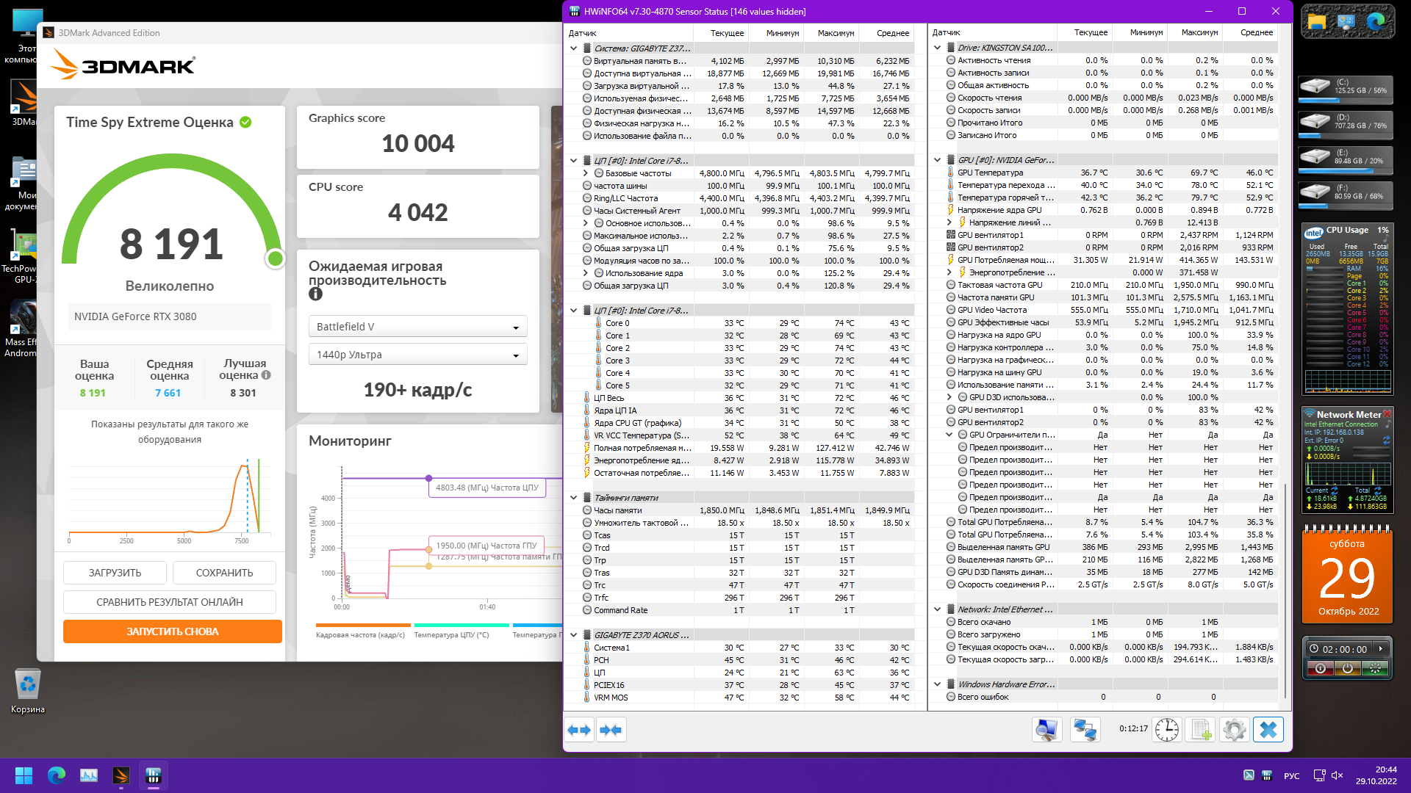Click the expand columns arrows icon in HWiNFO
Image resolution: width=1411 pixels, height=793 pixels.
click(x=579, y=730)
